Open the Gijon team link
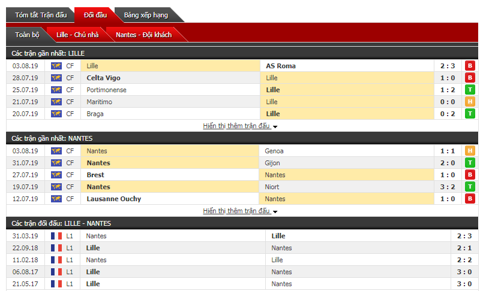This screenshot has width=480, height=291. (272, 163)
